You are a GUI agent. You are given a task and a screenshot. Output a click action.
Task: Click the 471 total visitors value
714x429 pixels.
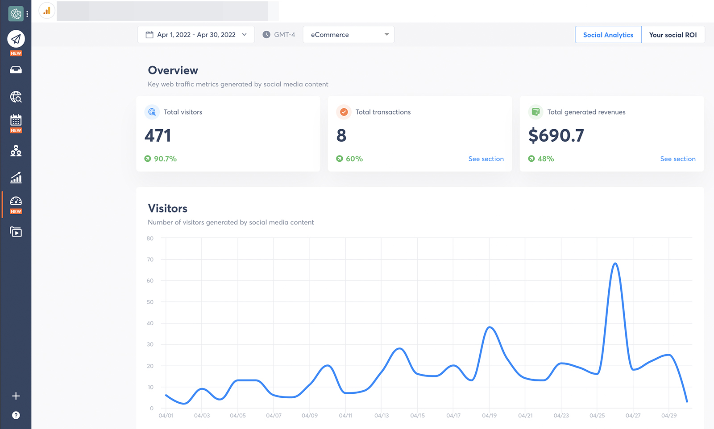click(x=158, y=135)
